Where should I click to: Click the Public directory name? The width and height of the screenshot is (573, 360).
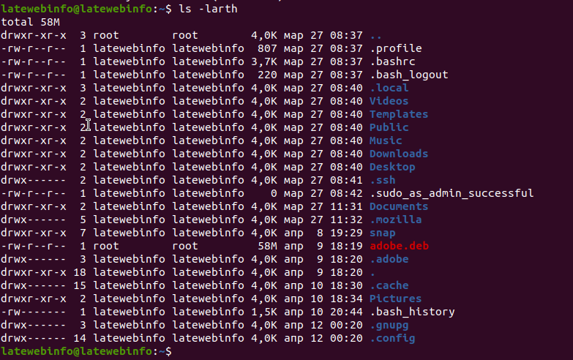point(389,127)
